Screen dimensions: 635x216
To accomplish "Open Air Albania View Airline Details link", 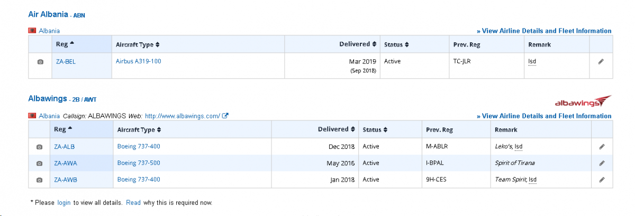I will [544, 31].
